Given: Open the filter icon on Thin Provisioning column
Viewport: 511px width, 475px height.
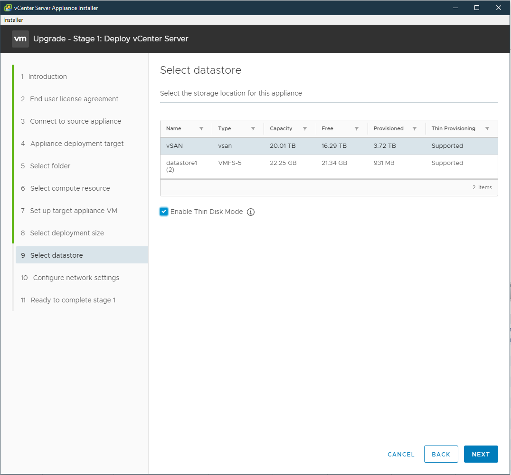Looking at the screenshot, I should 487,128.
